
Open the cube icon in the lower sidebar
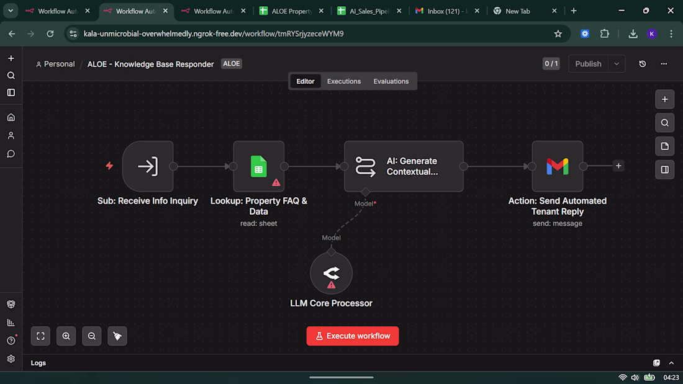[11, 305]
